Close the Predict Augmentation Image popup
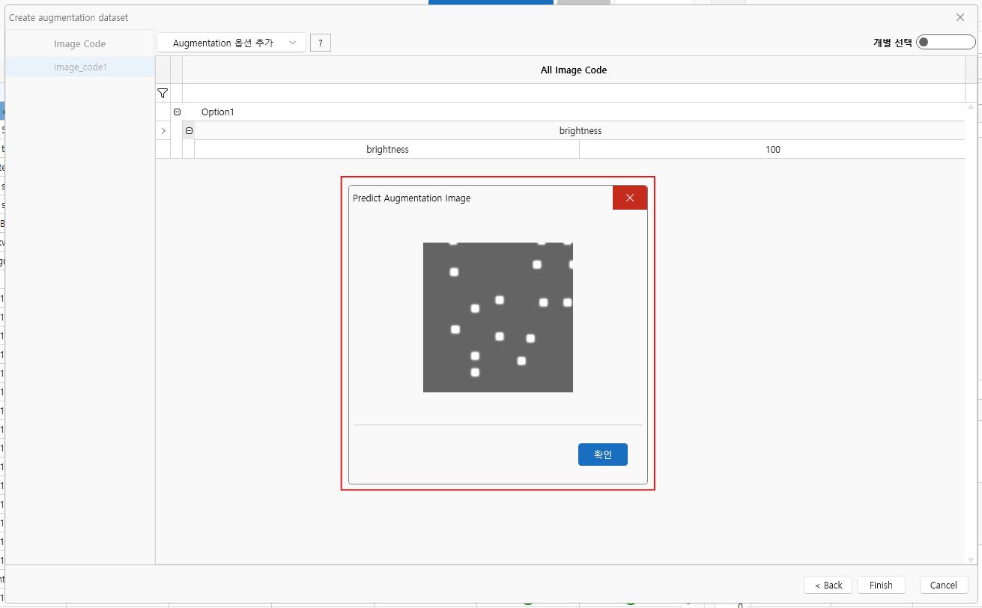Screen dimensions: 982x608 click(629, 198)
